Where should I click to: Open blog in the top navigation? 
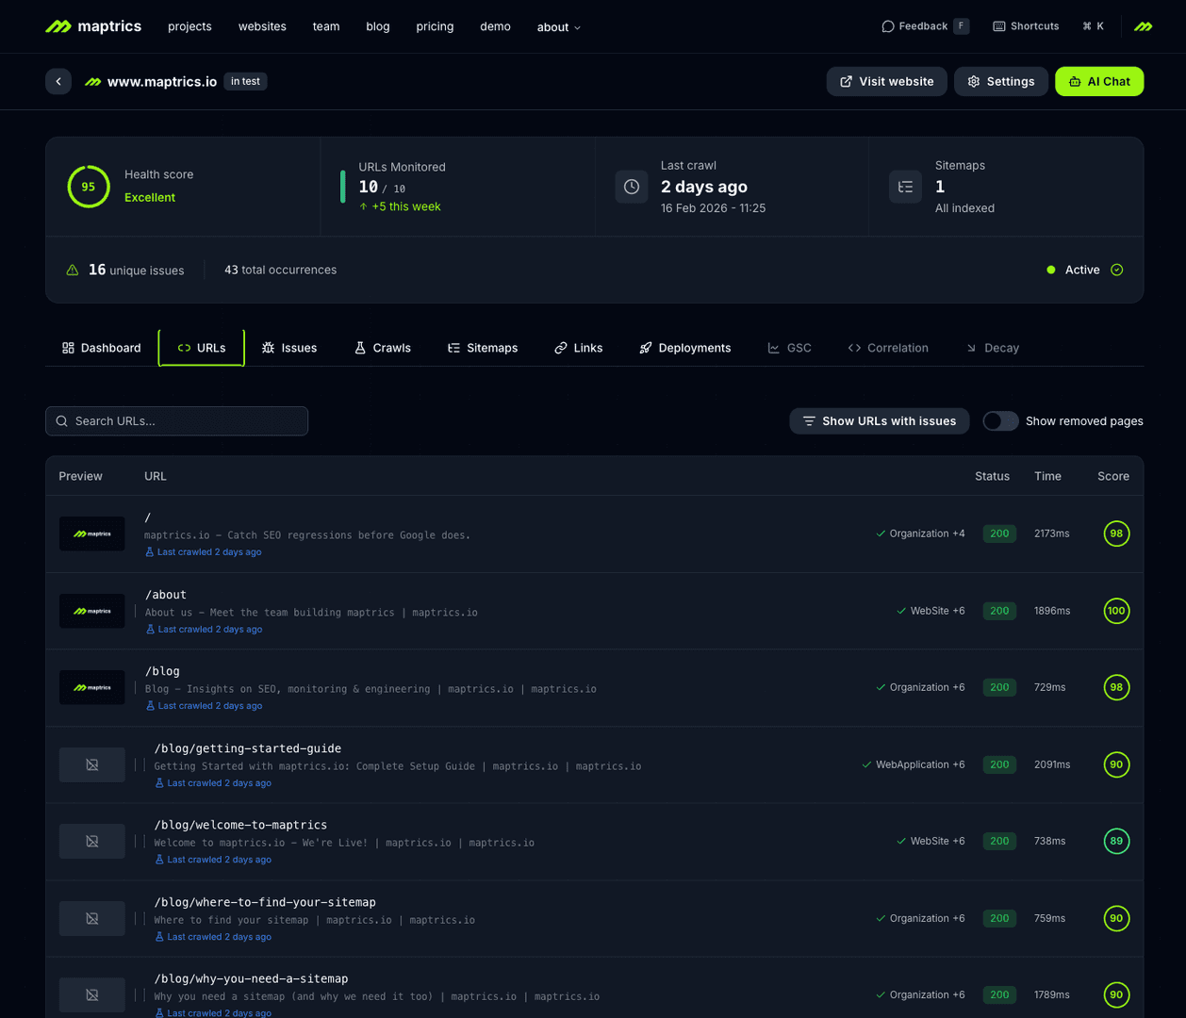coord(378,26)
